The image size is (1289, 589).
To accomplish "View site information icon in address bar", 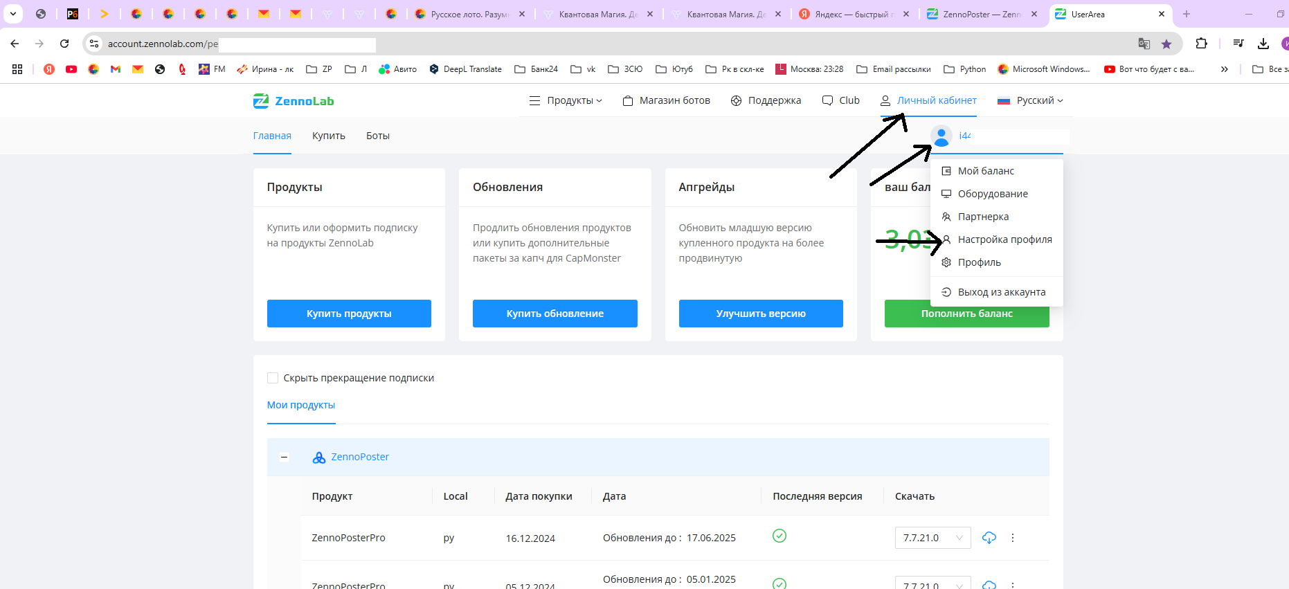I will [x=94, y=44].
